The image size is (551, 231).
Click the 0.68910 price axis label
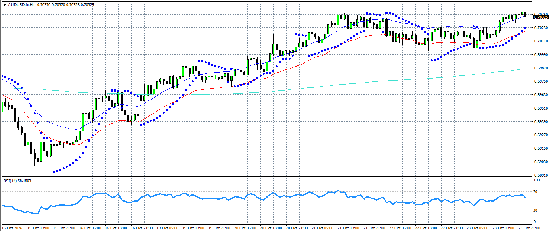(541, 175)
